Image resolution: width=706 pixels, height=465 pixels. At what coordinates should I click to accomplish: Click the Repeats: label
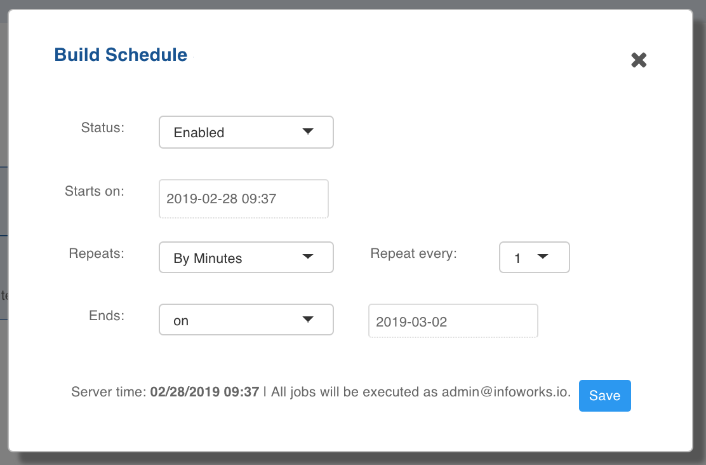97,253
